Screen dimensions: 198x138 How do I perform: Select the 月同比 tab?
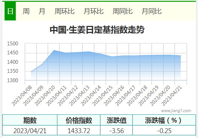pyautogui.click(x=152, y=11)
